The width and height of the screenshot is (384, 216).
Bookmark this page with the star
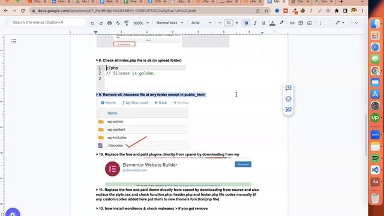(x=266, y=11)
